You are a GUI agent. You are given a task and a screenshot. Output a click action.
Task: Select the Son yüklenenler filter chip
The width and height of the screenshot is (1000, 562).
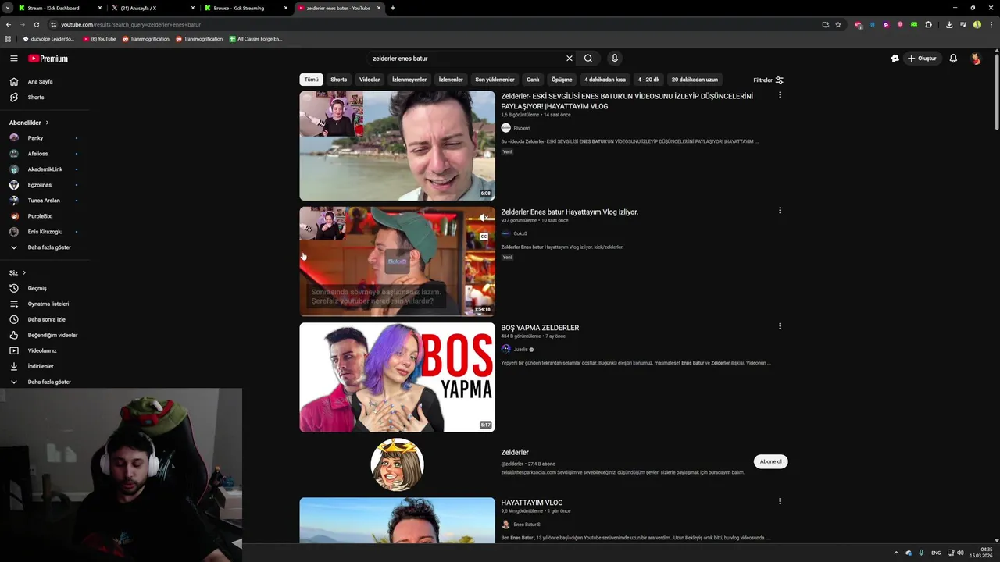[495, 80]
